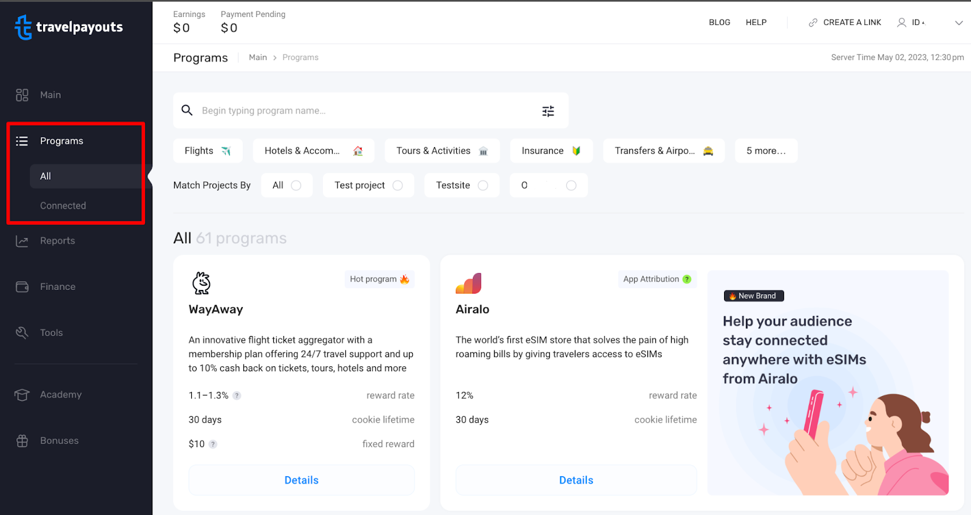971x515 pixels.
Task: Click the Airalo logo icon
Action: point(469,283)
